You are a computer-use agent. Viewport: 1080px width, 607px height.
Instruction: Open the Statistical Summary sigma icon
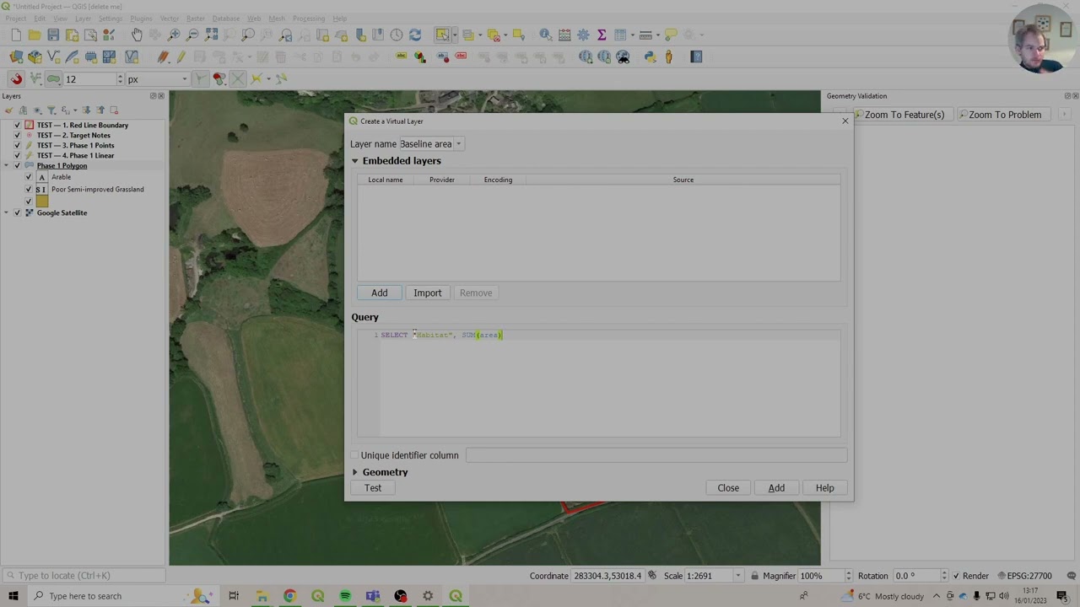pyautogui.click(x=602, y=35)
